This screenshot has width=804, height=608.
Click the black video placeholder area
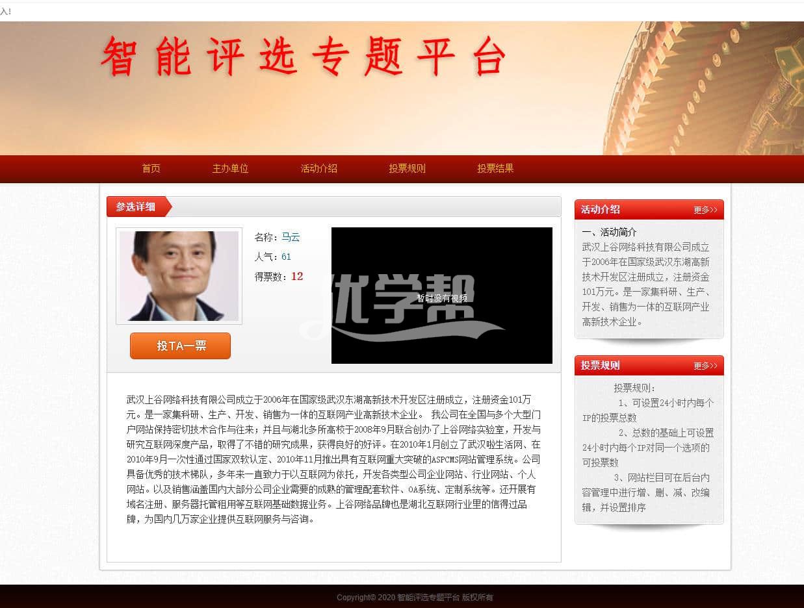[x=442, y=296]
